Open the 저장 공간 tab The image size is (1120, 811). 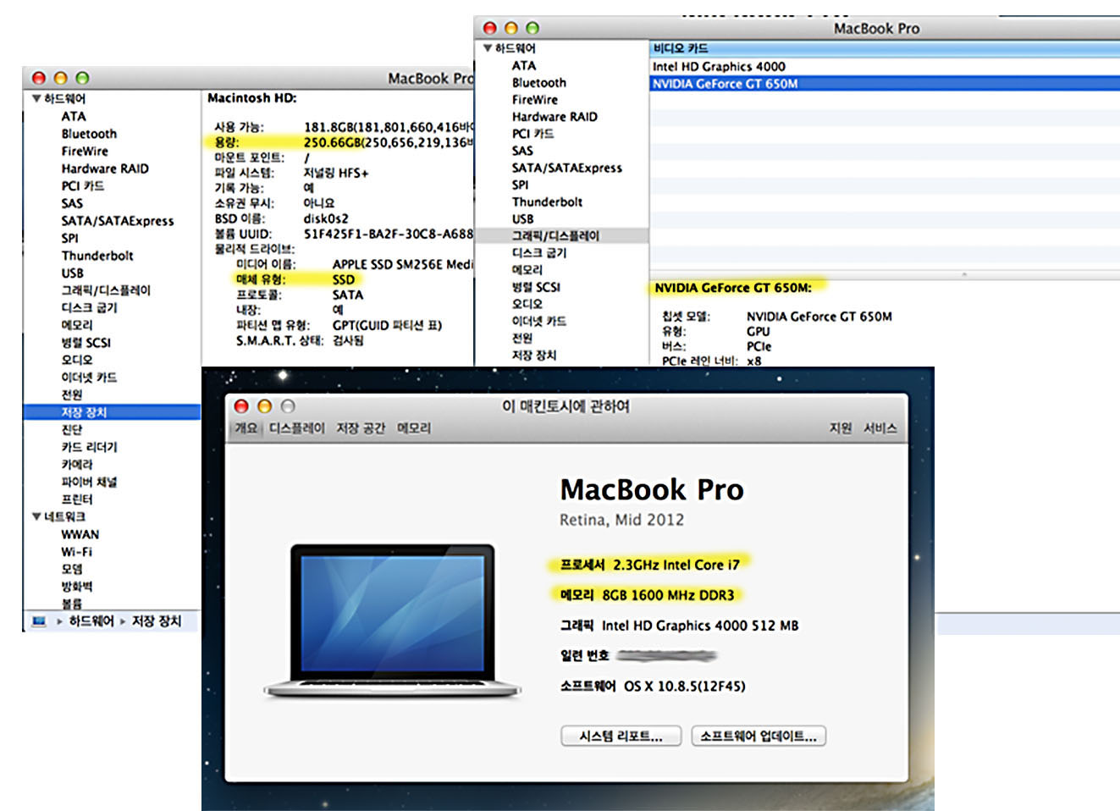pos(361,428)
